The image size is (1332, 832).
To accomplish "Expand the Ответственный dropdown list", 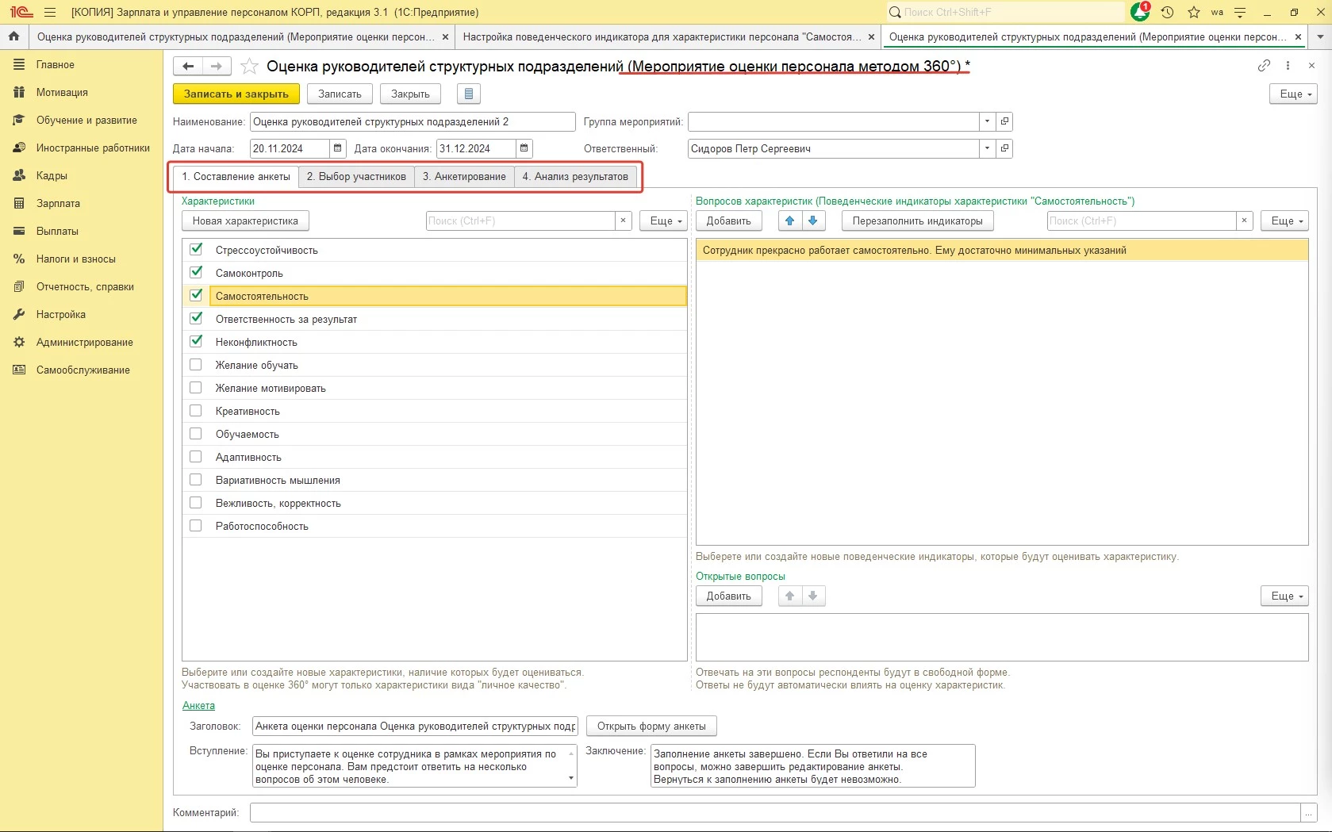I will [x=987, y=148].
